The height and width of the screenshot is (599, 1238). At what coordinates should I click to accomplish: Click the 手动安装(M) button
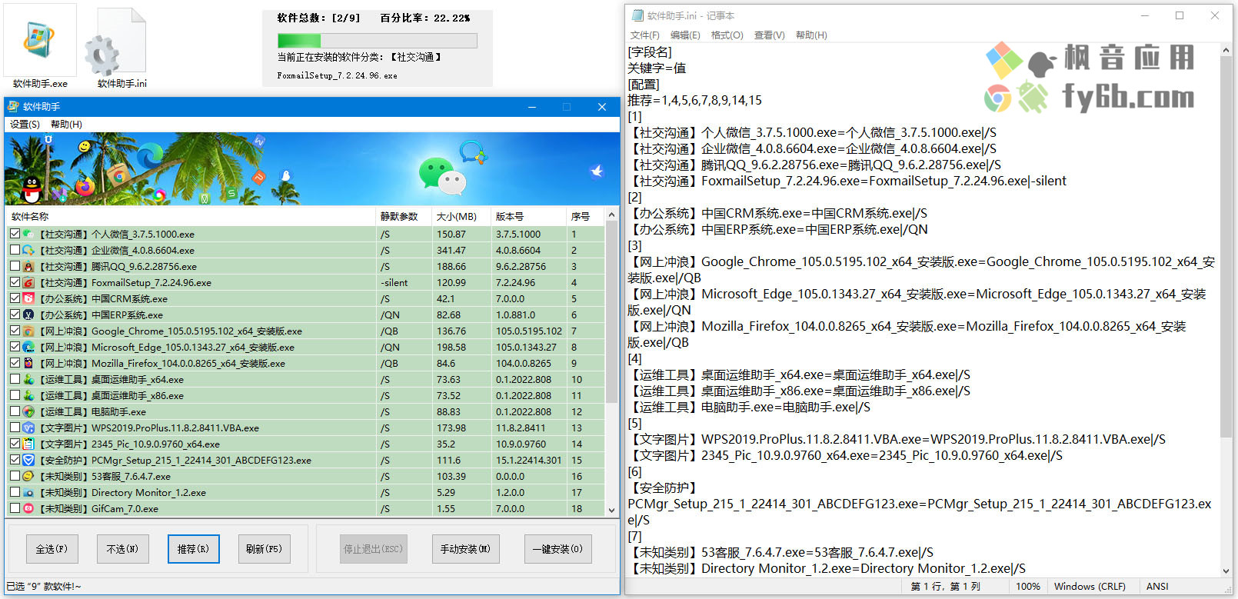(x=465, y=549)
